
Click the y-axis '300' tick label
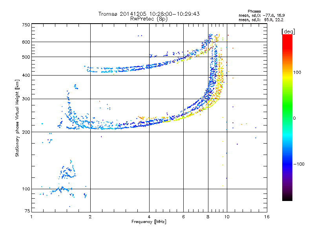tap(26, 99)
